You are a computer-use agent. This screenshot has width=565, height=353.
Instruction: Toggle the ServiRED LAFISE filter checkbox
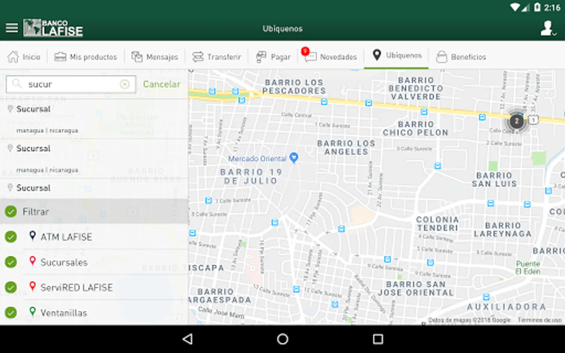coord(11,287)
